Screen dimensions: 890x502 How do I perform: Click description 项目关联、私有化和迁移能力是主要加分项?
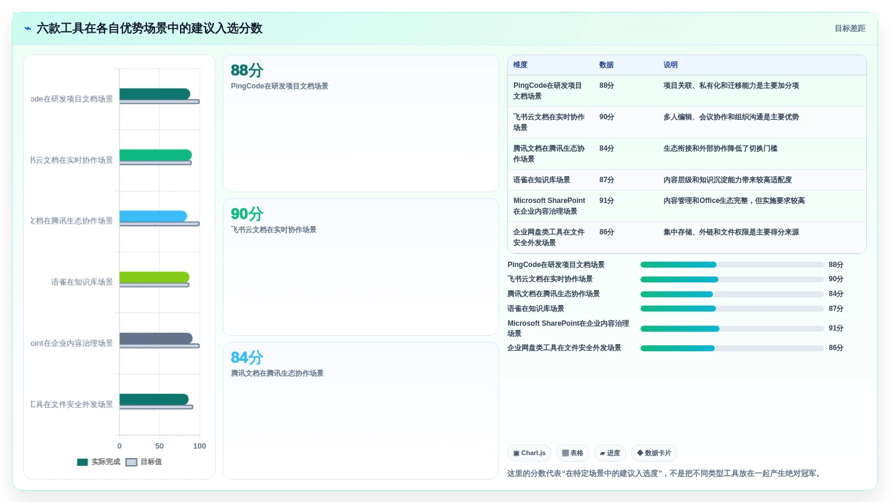coord(731,85)
